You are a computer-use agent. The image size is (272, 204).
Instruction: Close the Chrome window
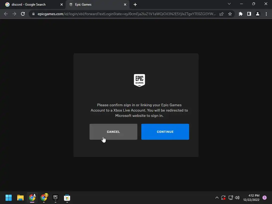[266, 4]
